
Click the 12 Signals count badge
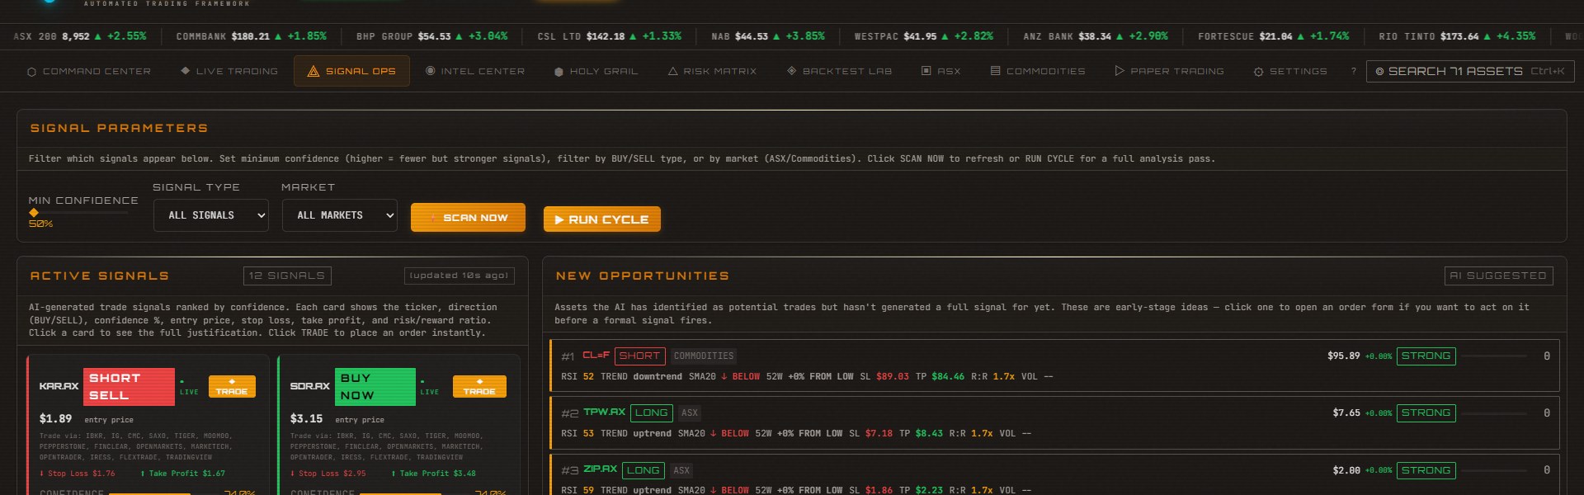(287, 276)
